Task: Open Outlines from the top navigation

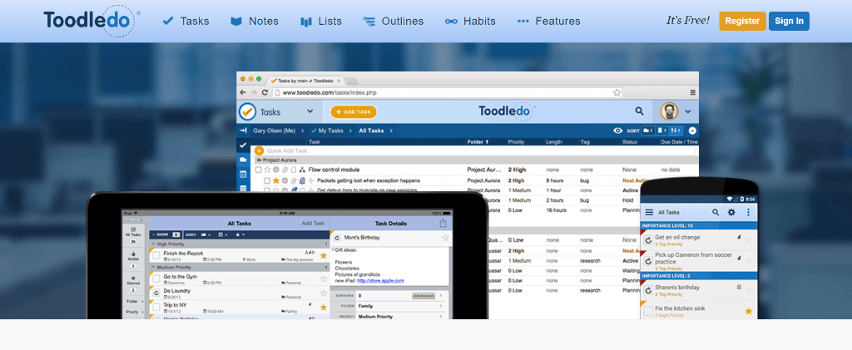Action: [394, 21]
